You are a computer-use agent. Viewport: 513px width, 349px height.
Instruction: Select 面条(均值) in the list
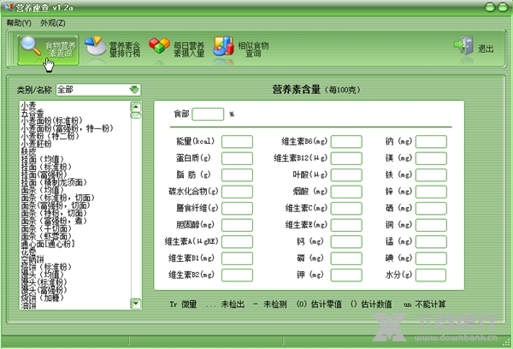click(x=42, y=190)
